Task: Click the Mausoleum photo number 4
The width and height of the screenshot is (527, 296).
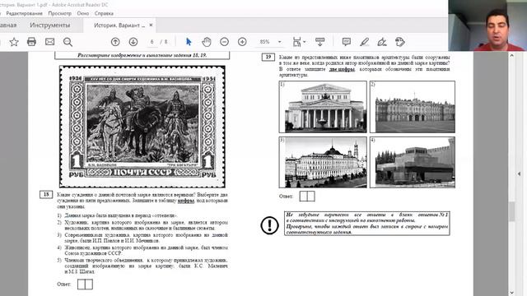Action: pyautogui.click(x=413, y=162)
